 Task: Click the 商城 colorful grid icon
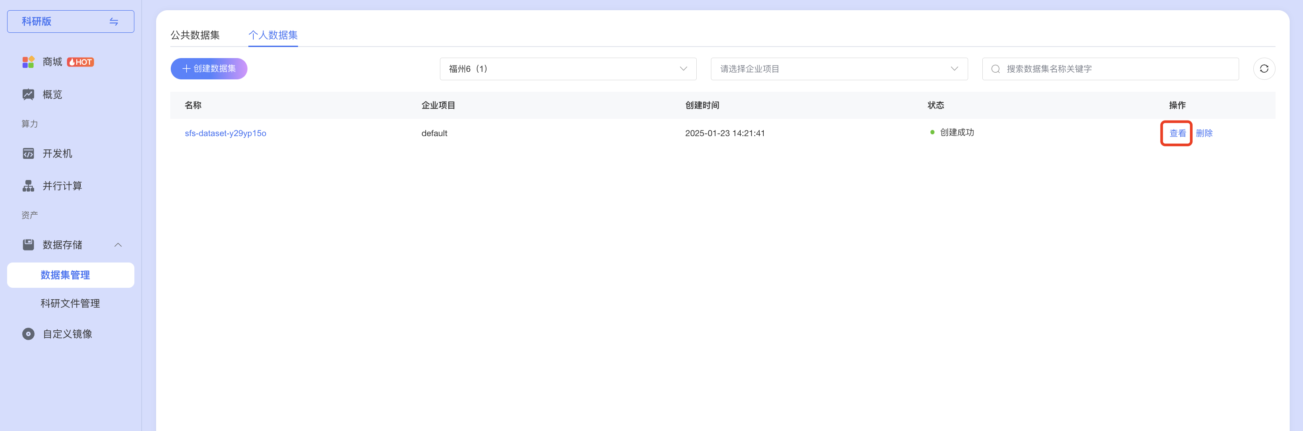28,62
